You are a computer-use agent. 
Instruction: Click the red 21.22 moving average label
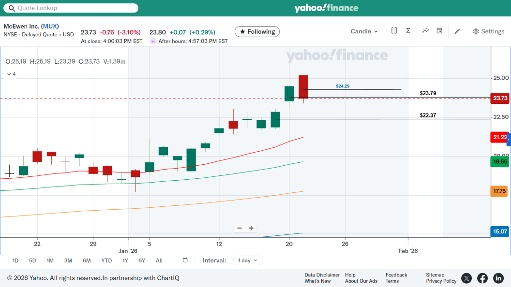(499, 137)
